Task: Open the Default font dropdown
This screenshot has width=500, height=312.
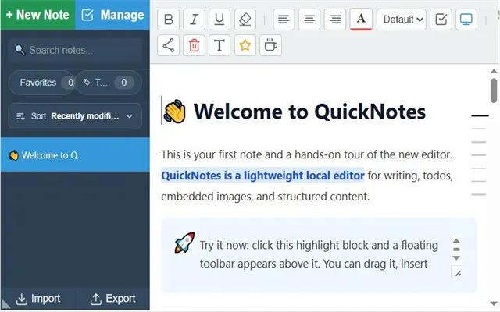Action: point(402,19)
